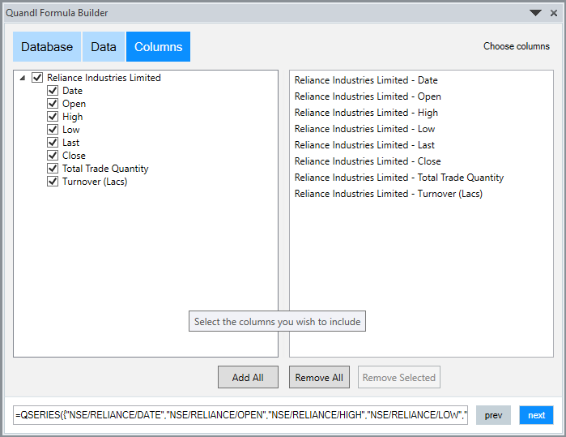Uncheck Turnover (Lacs) checkbox

[53, 182]
